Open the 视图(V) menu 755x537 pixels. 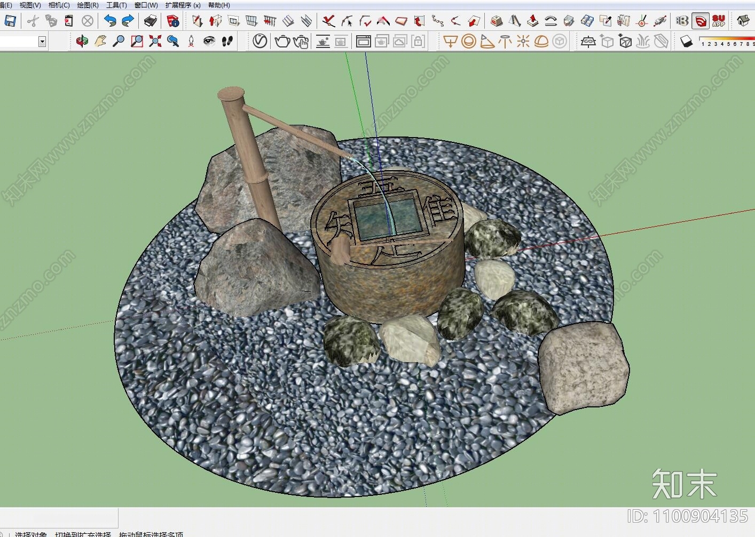click(30, 5)
